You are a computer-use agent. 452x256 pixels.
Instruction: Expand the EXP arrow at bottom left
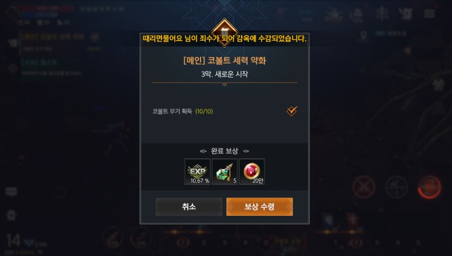pyautogui.click(x=41, y=253)
